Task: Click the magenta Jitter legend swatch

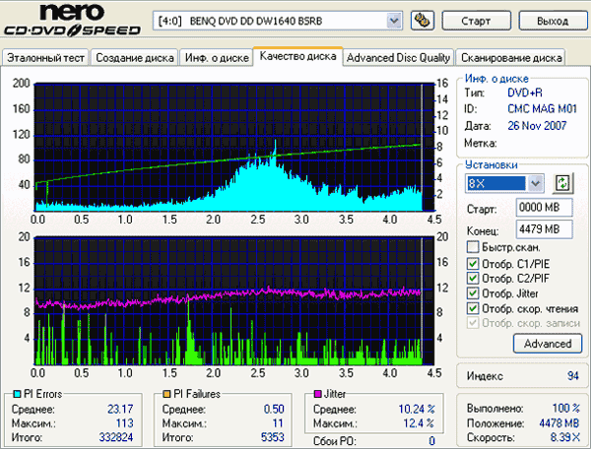Action: (317, 394)
